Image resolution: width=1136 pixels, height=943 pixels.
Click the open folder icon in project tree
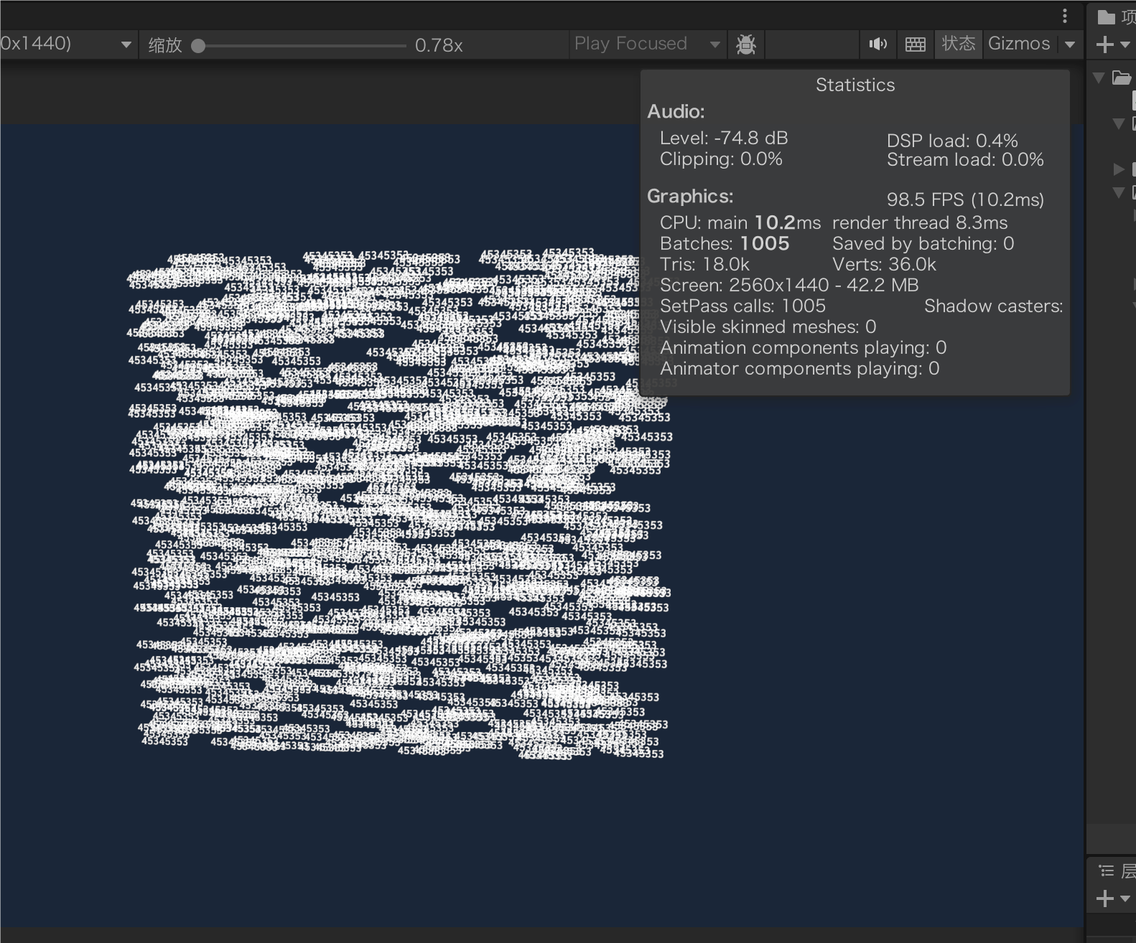click(1121, 78)
